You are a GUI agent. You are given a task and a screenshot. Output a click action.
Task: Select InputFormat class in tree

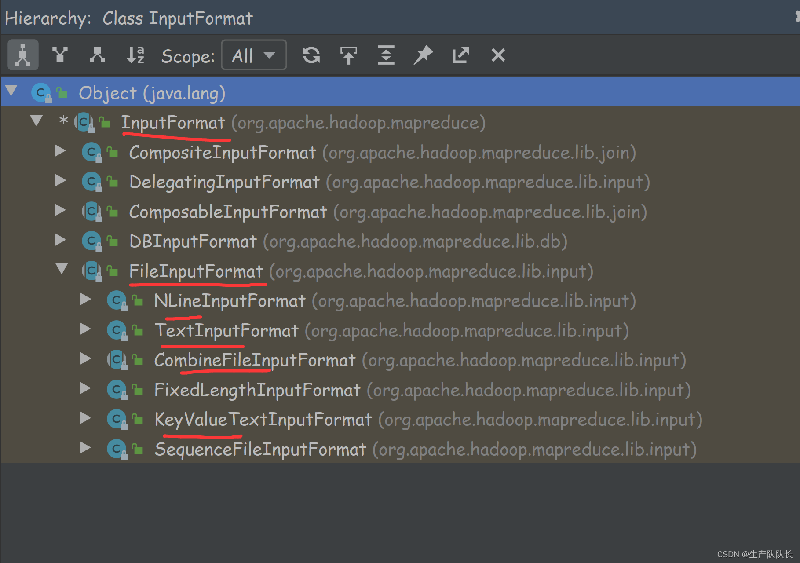[400, 122]
